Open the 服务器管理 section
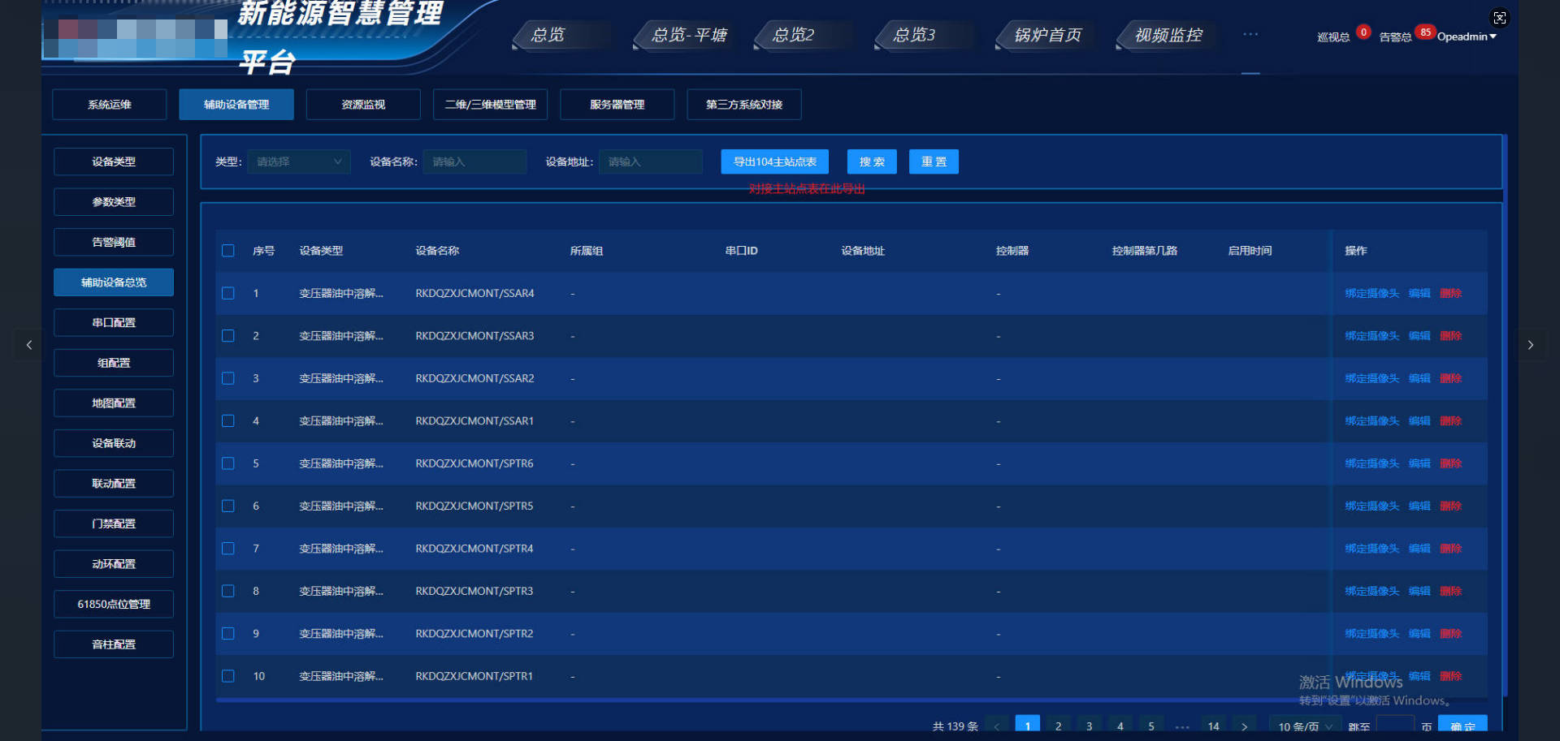Viewport: 1560px width, 741px height. click(617, 105)
